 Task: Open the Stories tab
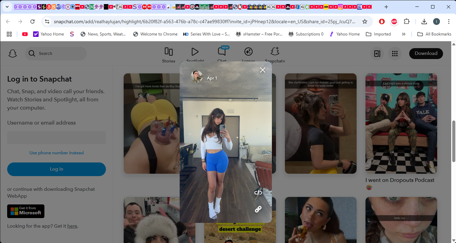(168, 55)
